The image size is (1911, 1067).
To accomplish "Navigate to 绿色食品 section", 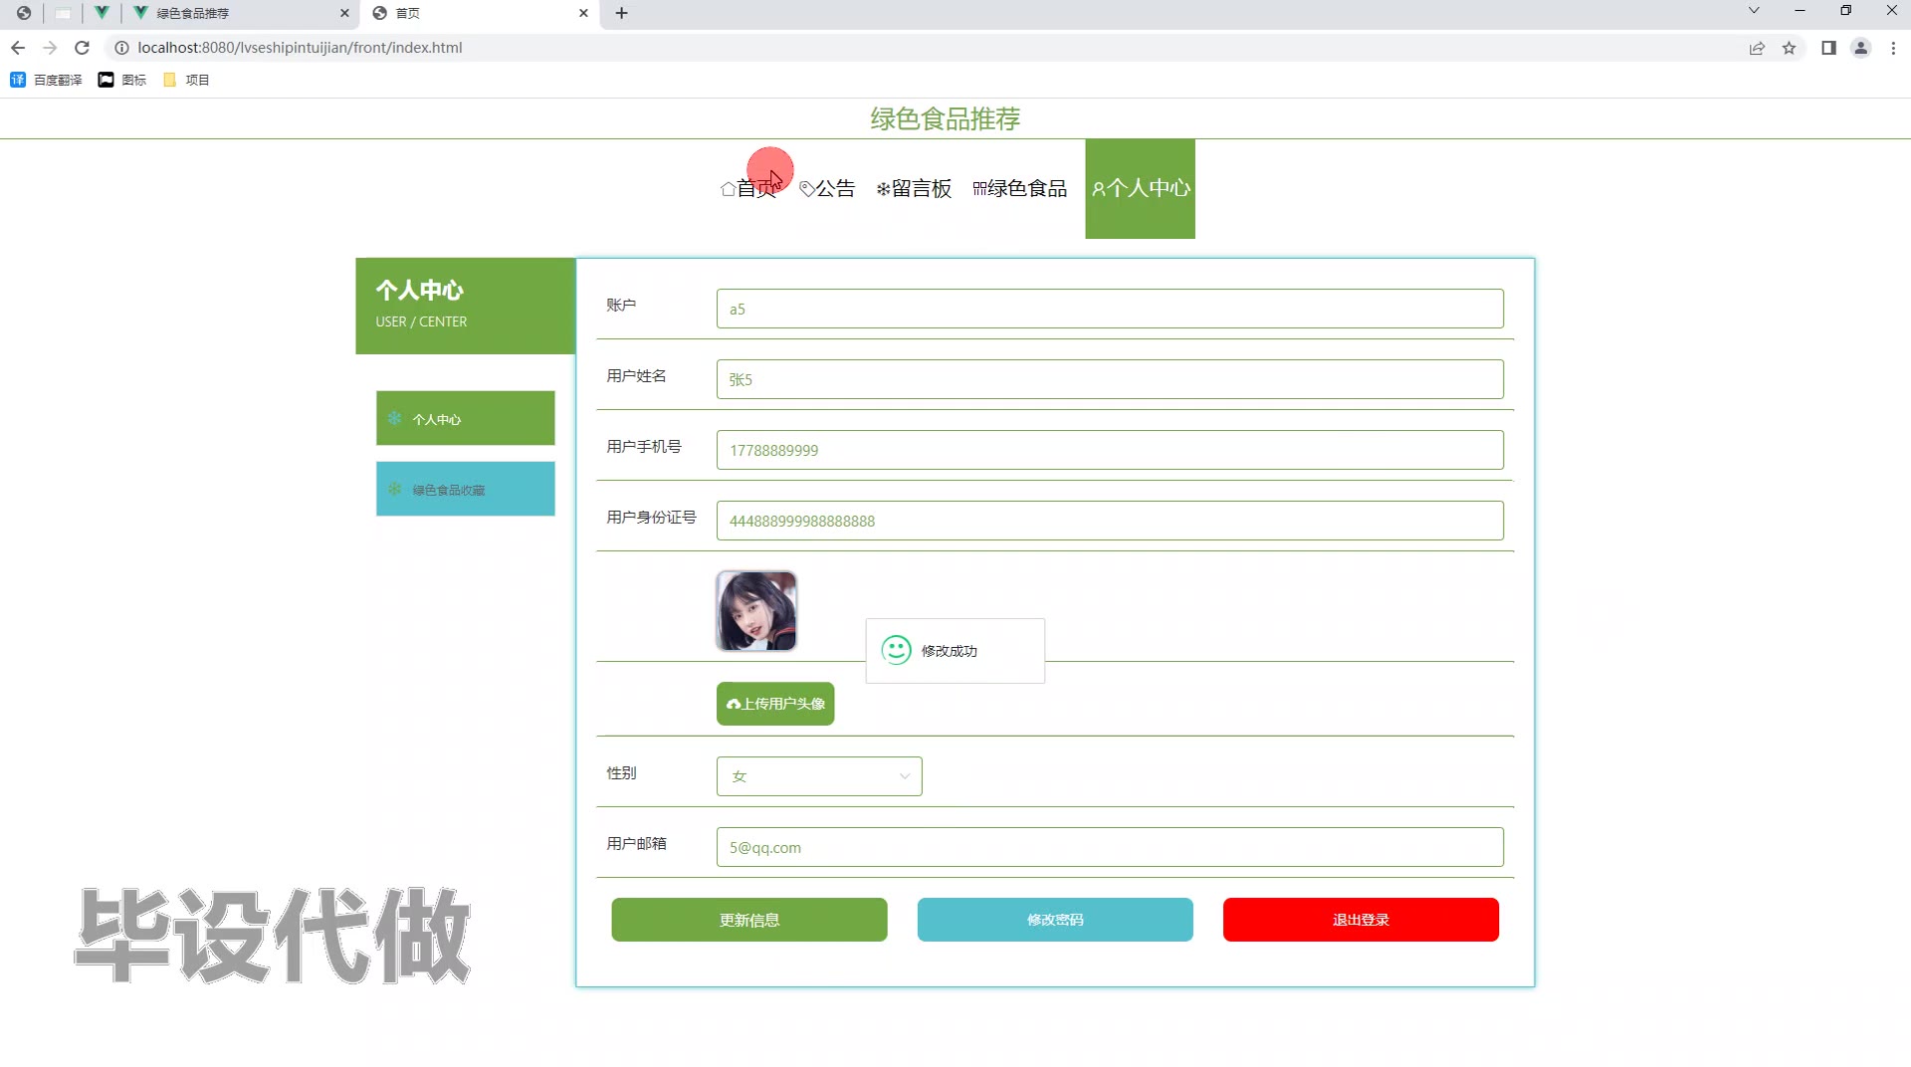I will click(1019, 188).
